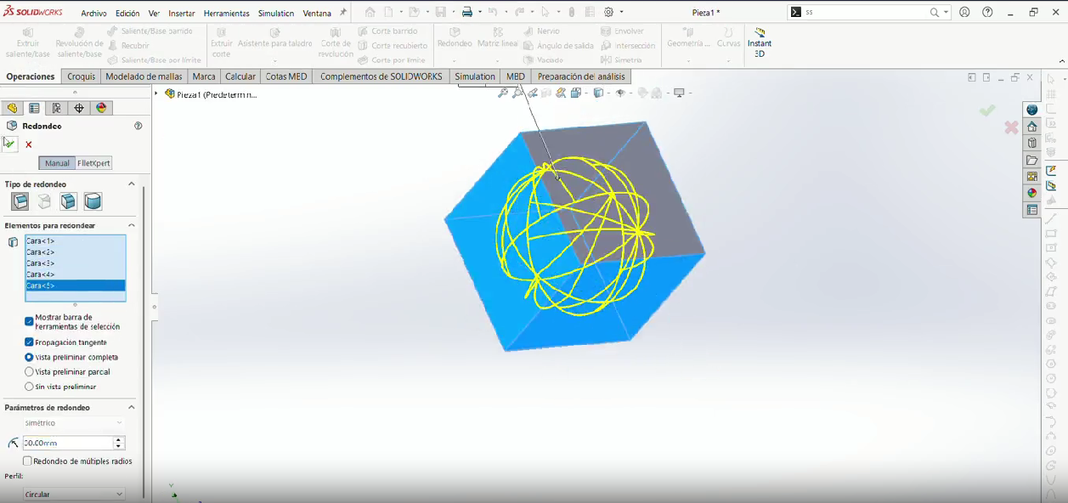Viewport: 1068px width, 503px height.
Task: Toggle Propagación tangente checkbox
Action: pyautogui.click(x=29, y=342)
